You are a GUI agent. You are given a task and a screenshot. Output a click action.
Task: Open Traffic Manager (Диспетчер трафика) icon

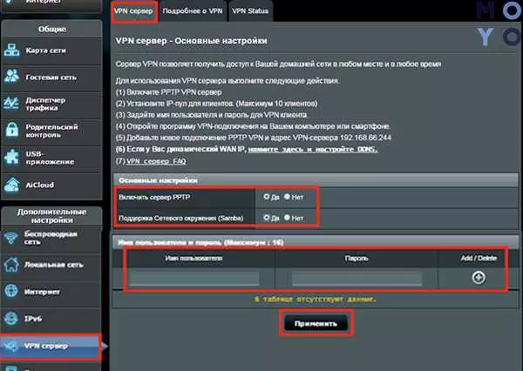tap(11, 104)
